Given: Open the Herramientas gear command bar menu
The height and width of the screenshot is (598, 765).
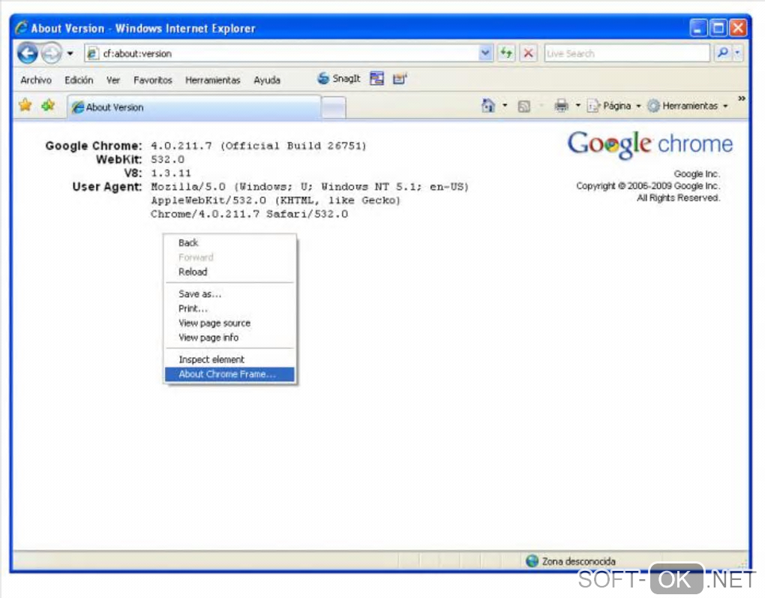Looking at the screenshot, I should point(688,106).
